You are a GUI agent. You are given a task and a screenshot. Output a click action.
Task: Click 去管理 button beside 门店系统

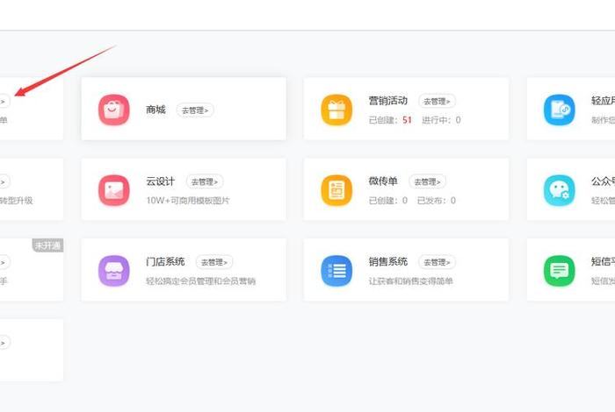coord(214,262)
